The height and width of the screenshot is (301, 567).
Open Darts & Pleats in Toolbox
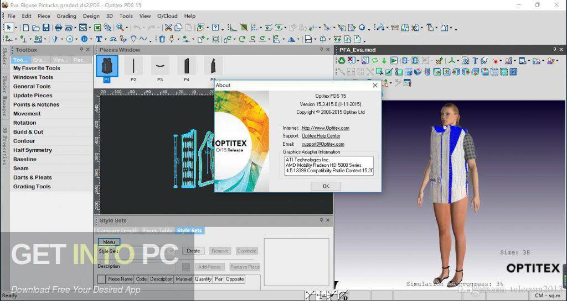pos(33,177)
